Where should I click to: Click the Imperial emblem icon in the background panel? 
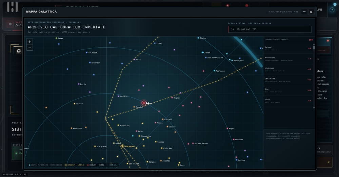pos(19,51)
